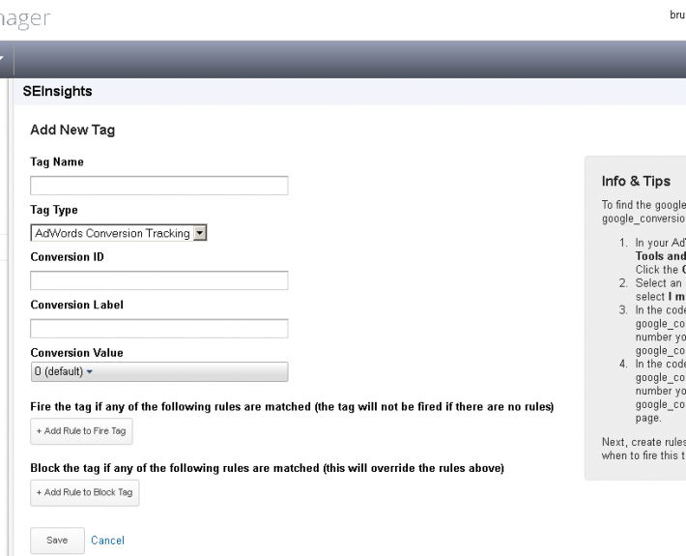This screenshot has height=556, width=686.
Task: Click the Tag Name input field
Action: point(159,186)
